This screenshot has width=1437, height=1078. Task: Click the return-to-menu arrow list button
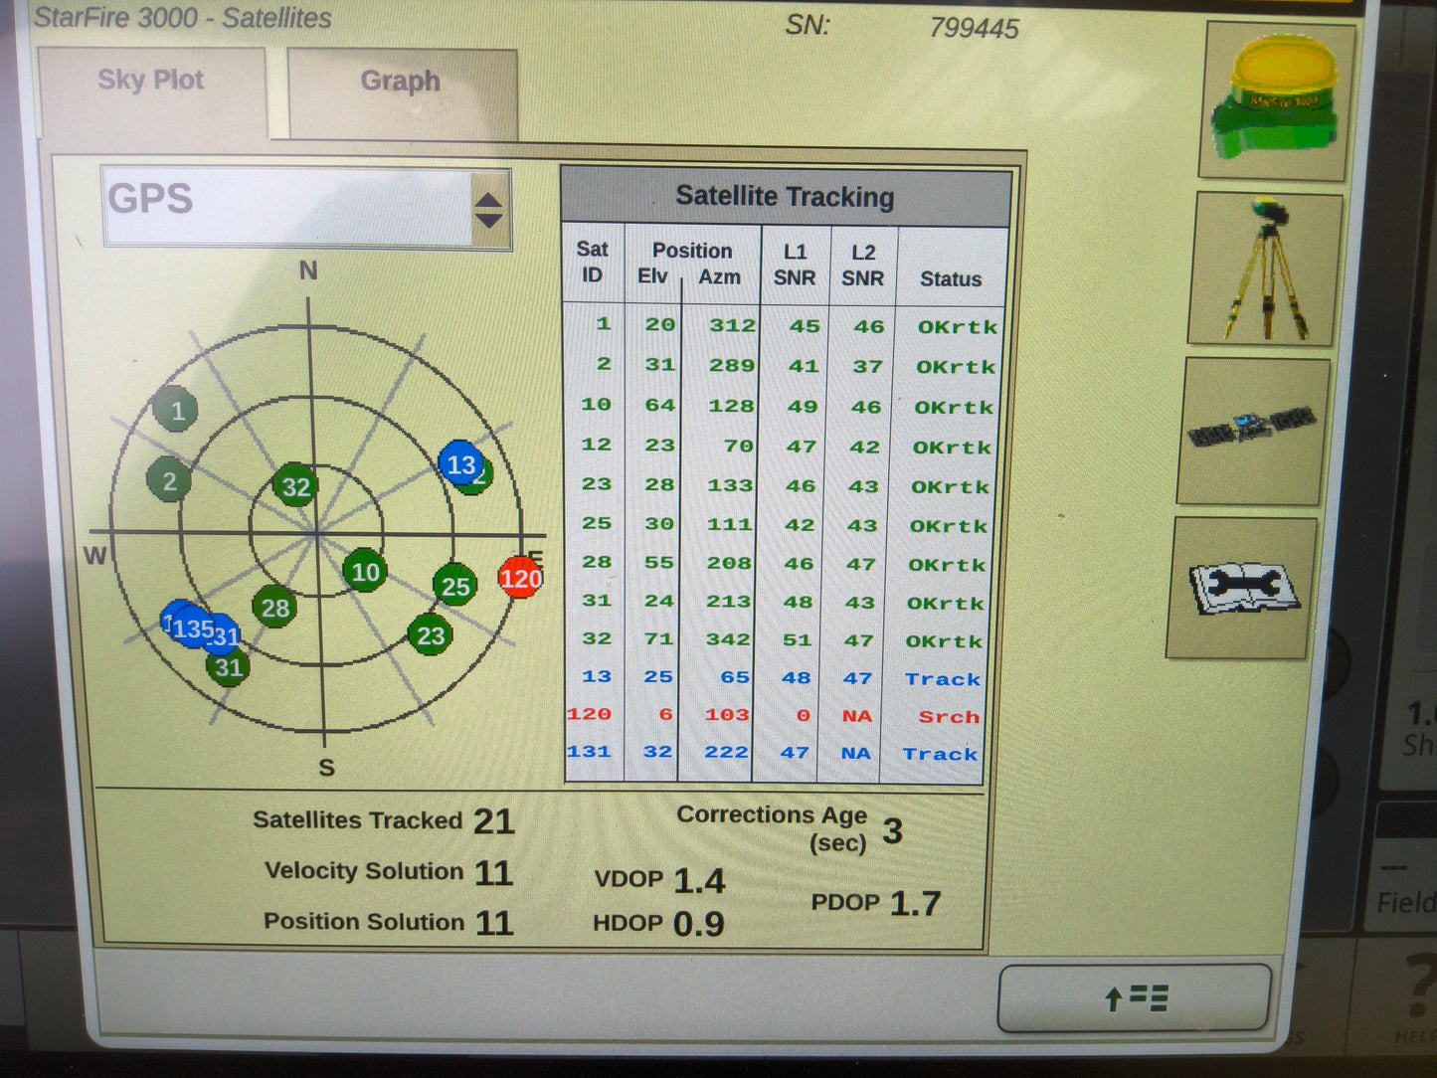pos(1135,997)
